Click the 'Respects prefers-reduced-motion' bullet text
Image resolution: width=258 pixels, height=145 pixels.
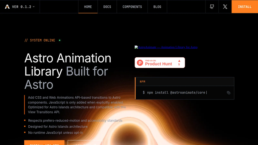pos(75,121)
